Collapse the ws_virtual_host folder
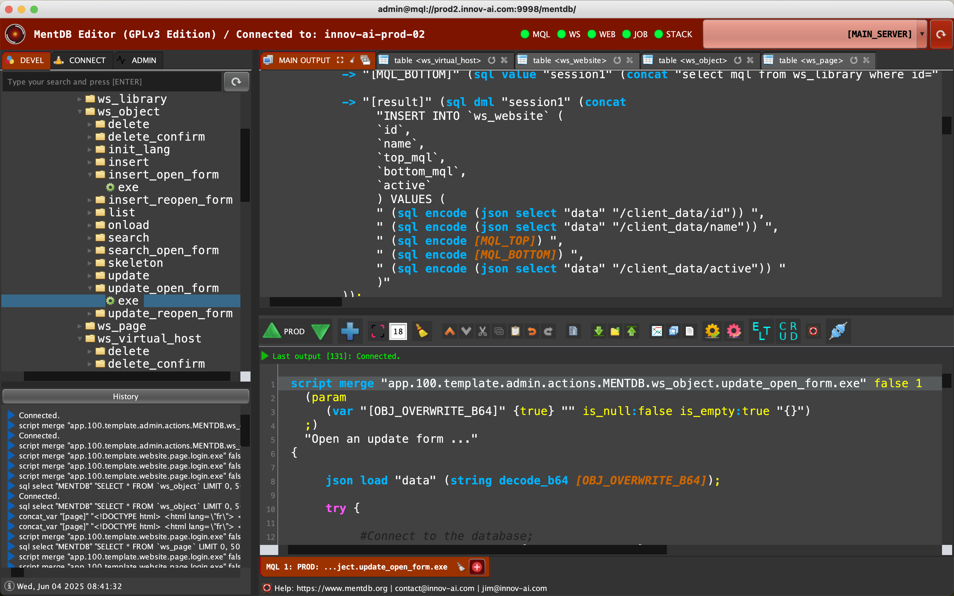Image resolution: width=954 pixels, height=596 pixels. [79, 339]
